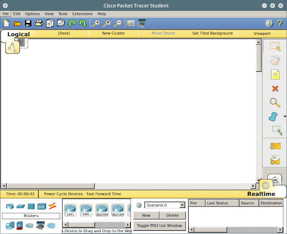The image size is (287, 234).
Task: Select the Multiuser Connection category
Action: [x=51, y=225]
